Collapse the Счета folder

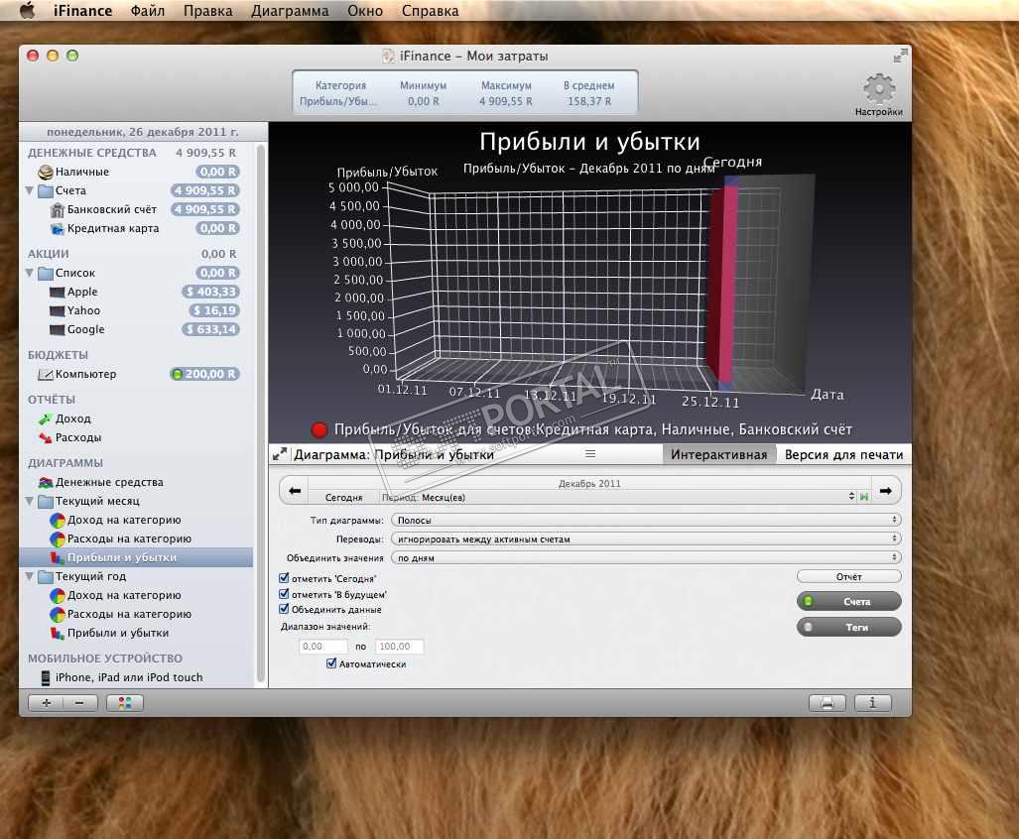(29, 191)
